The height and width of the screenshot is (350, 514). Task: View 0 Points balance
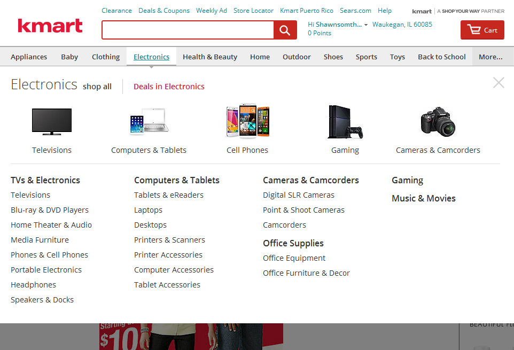[320, 33]
